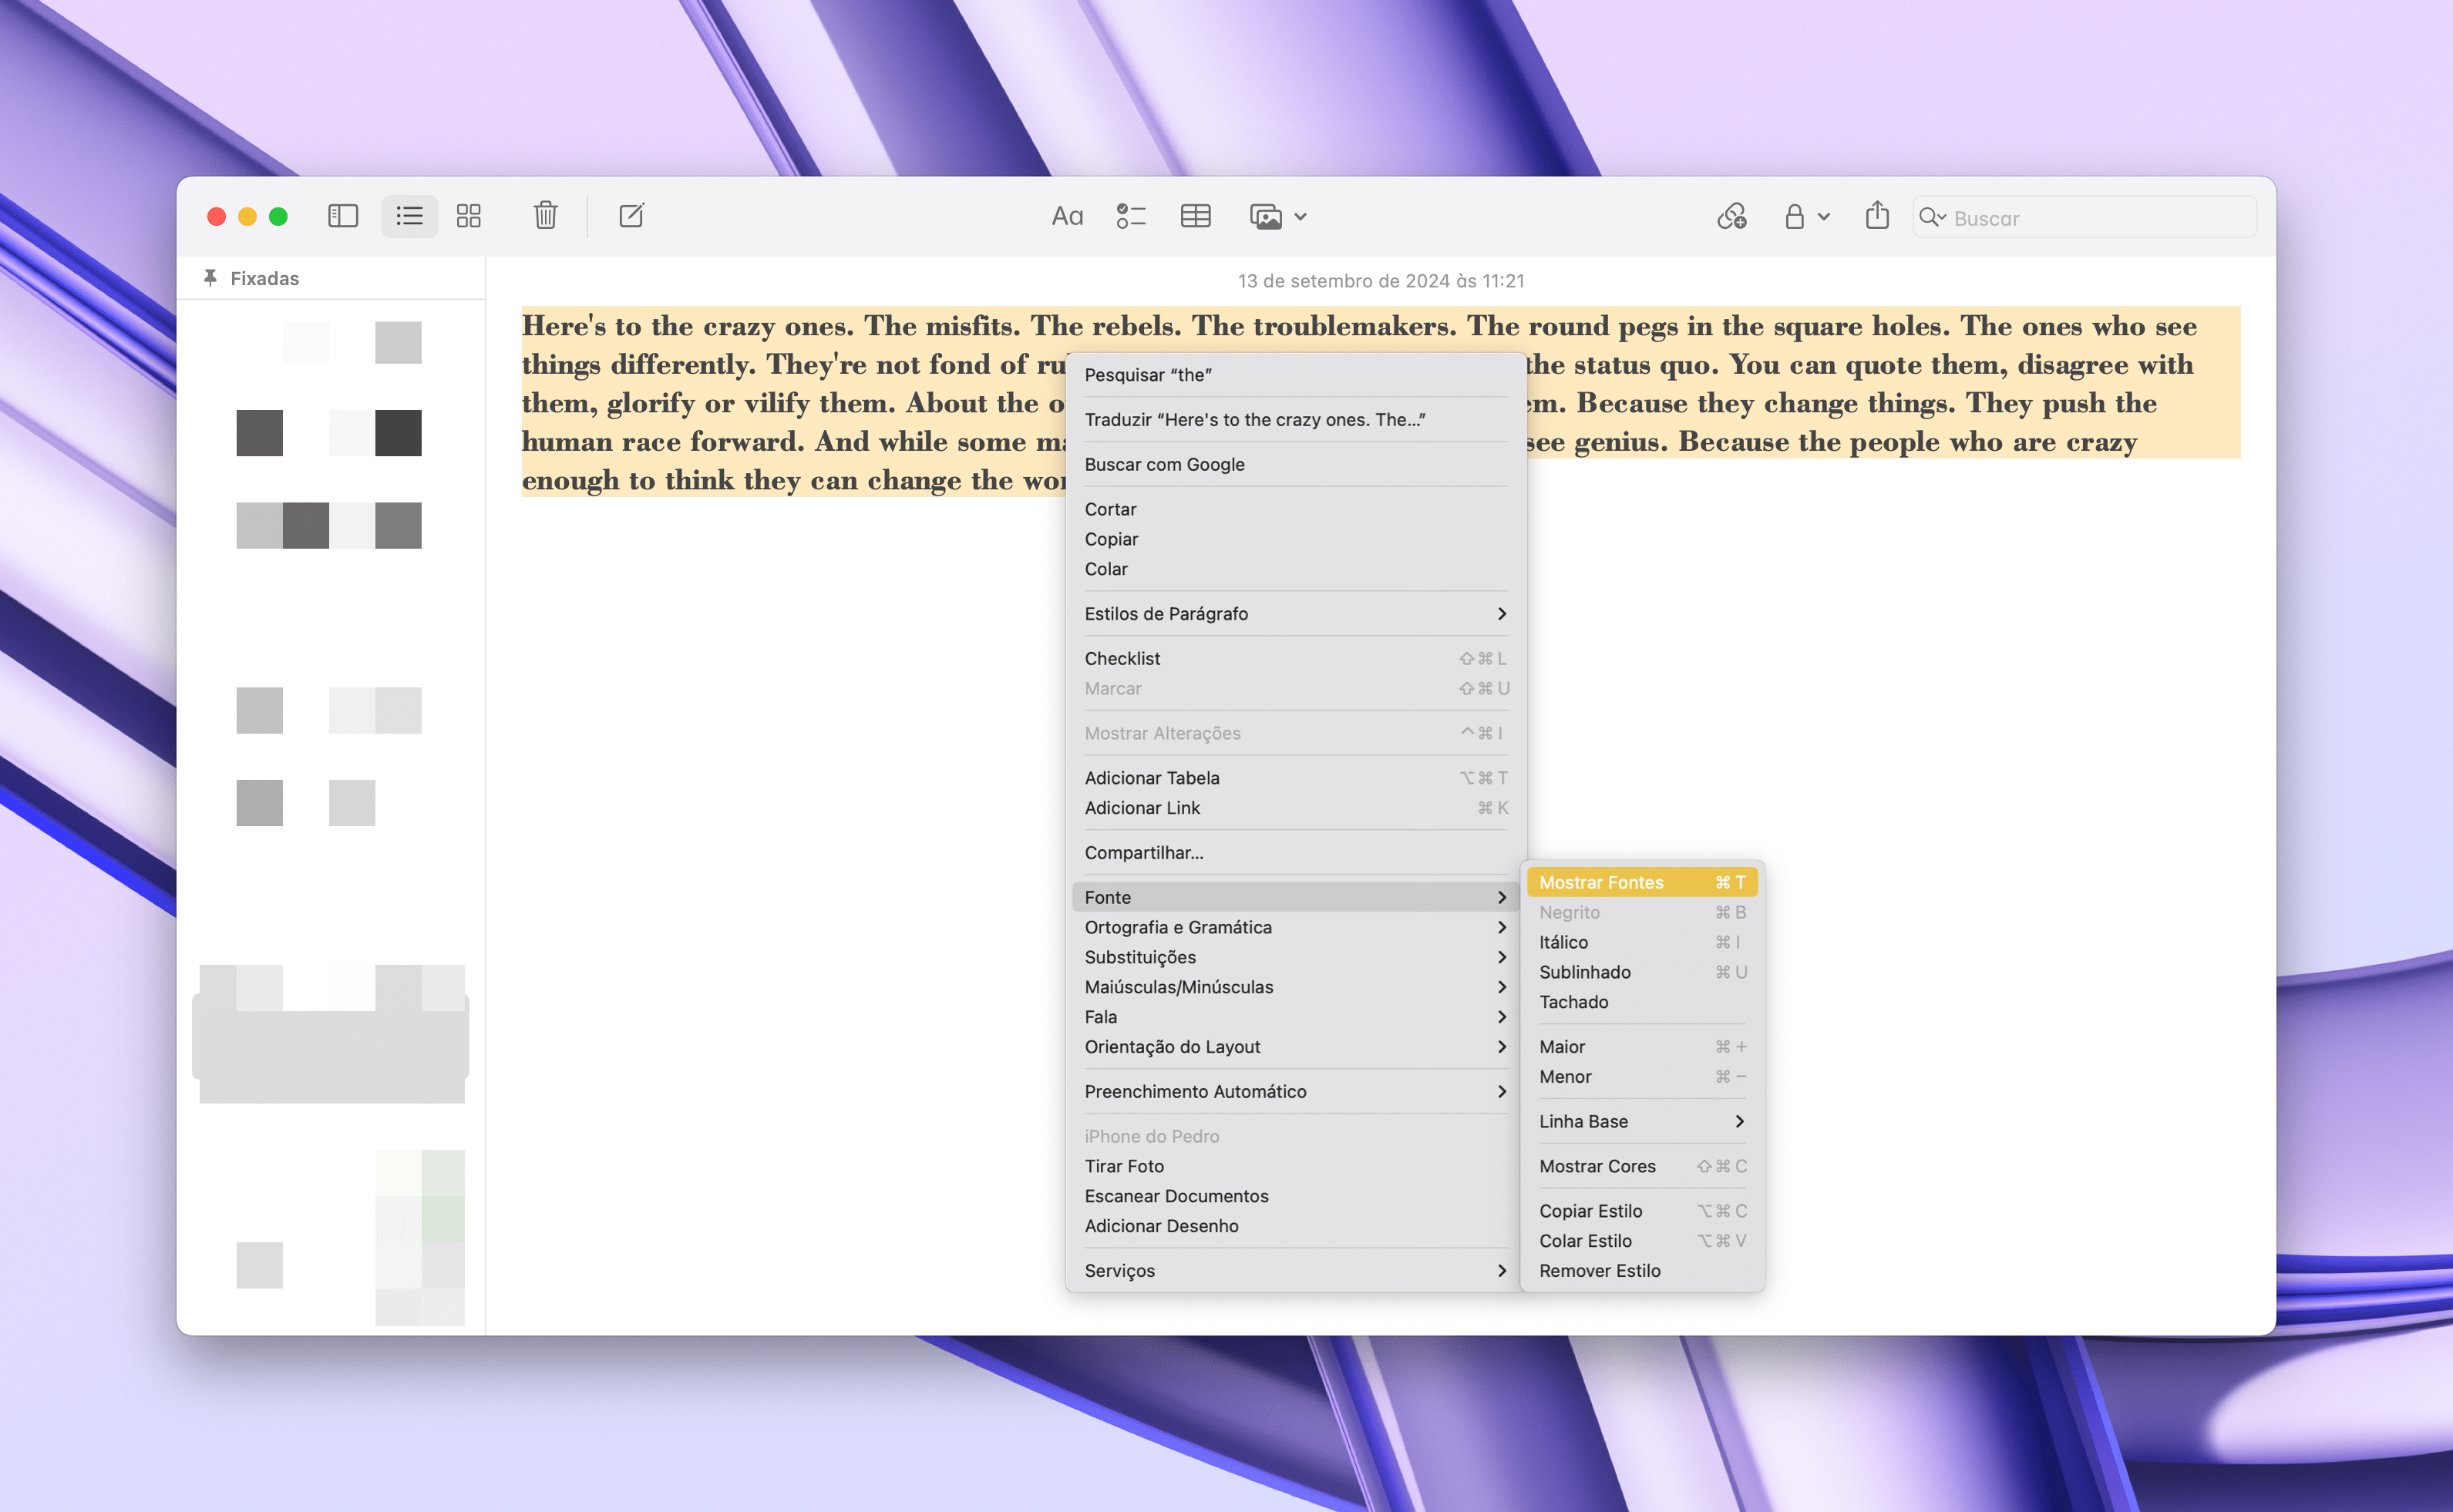This screenshot has width=2453, height=1512.
Task: Click the add link collaboration icon
Action: point(1731,216)
